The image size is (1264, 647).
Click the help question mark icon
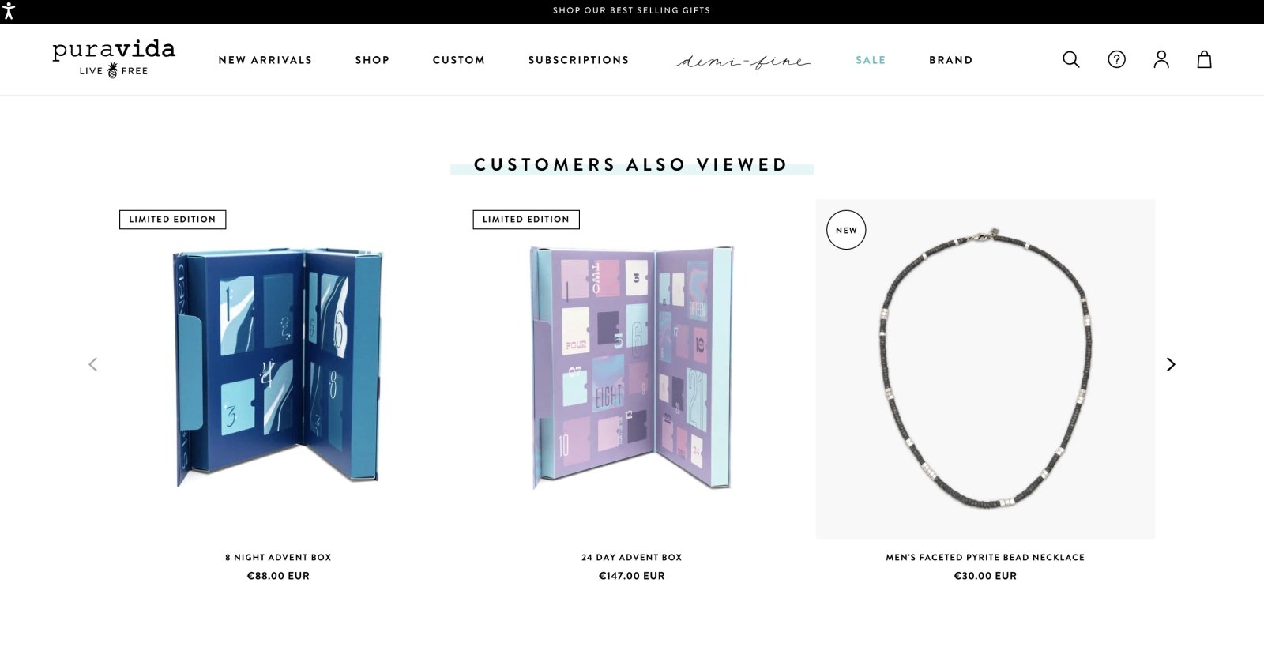(1116, 59)
